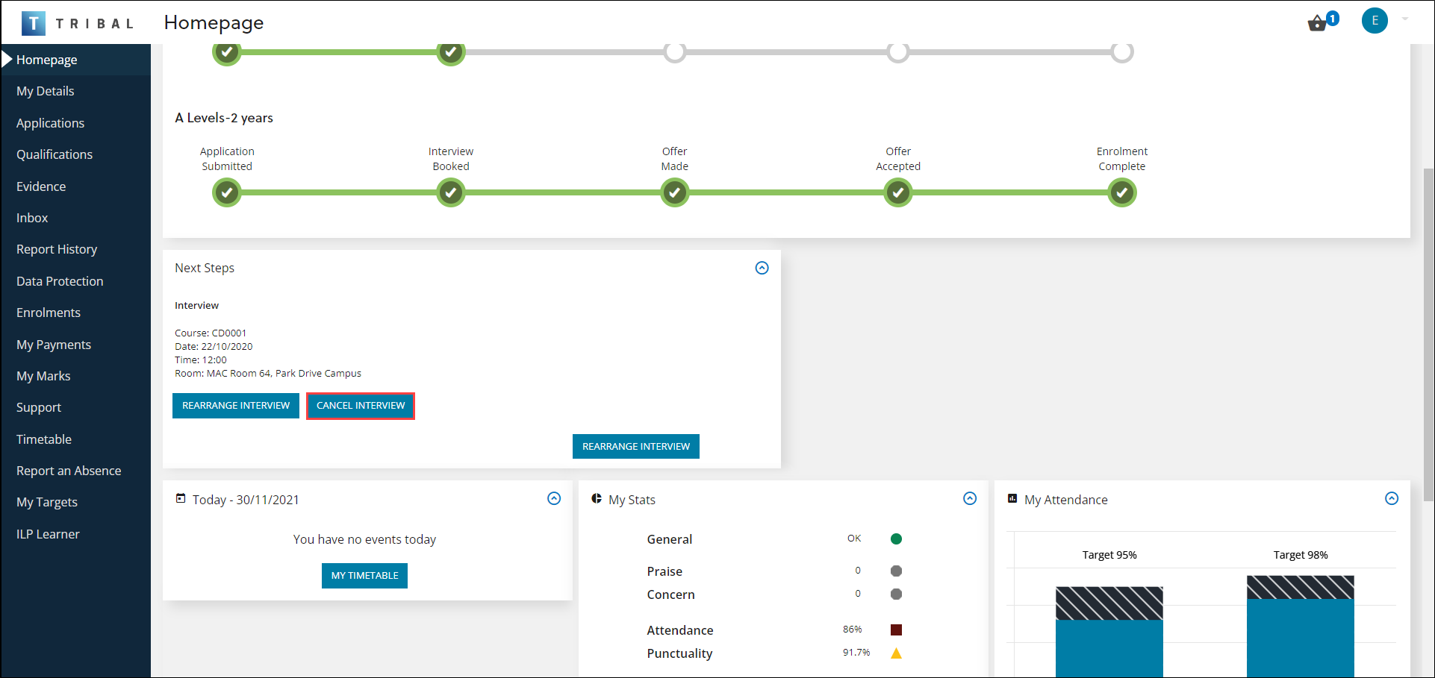Viewport: 1435px width, 678px height.
Task: Collapse the Today panel
Action: pos(554,498)
